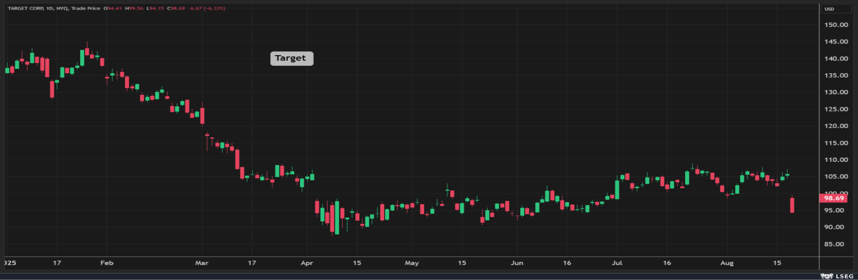The height and width of the screenshot is (280, 858).
Task: Select the Jul label on time axis
Action: coord(617,263)
